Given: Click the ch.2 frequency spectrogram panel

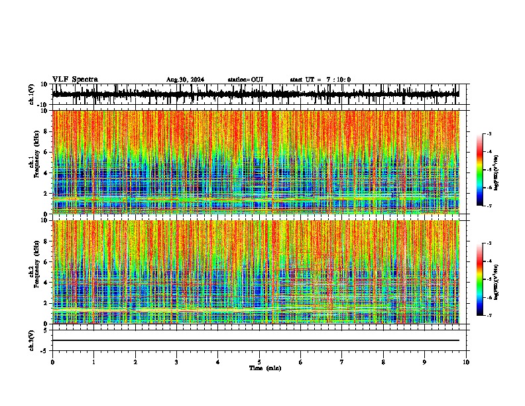Looking at the screenshot, I should pos(256,272).
